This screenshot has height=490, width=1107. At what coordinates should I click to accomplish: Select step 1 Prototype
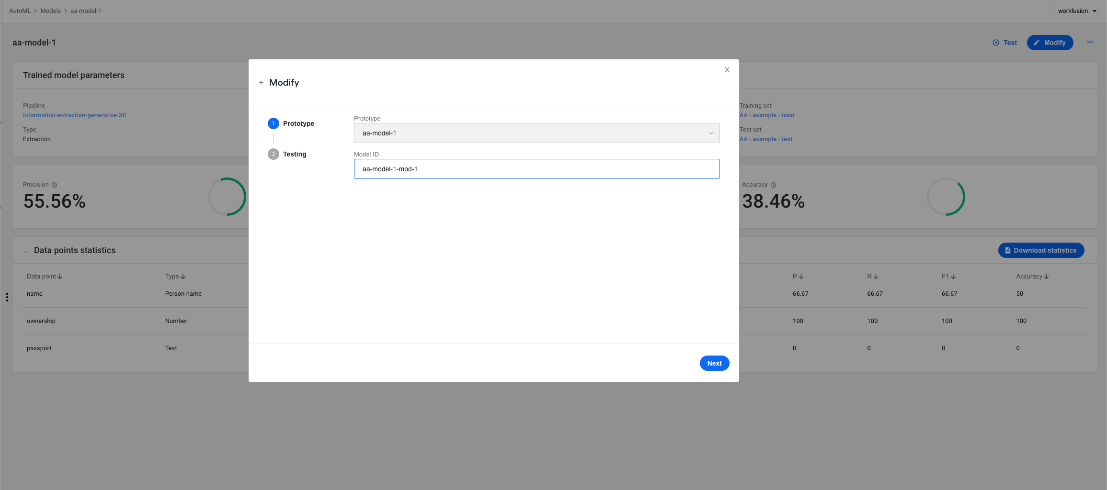pyautogui.click(x=291, y=123)
